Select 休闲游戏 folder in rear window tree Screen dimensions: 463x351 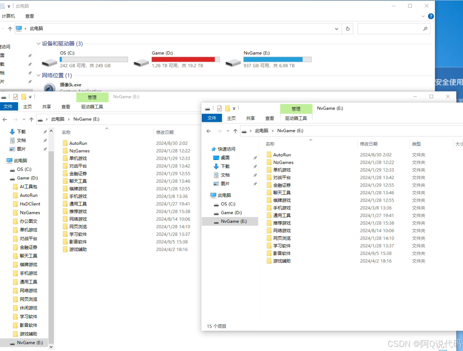point(25,308)
